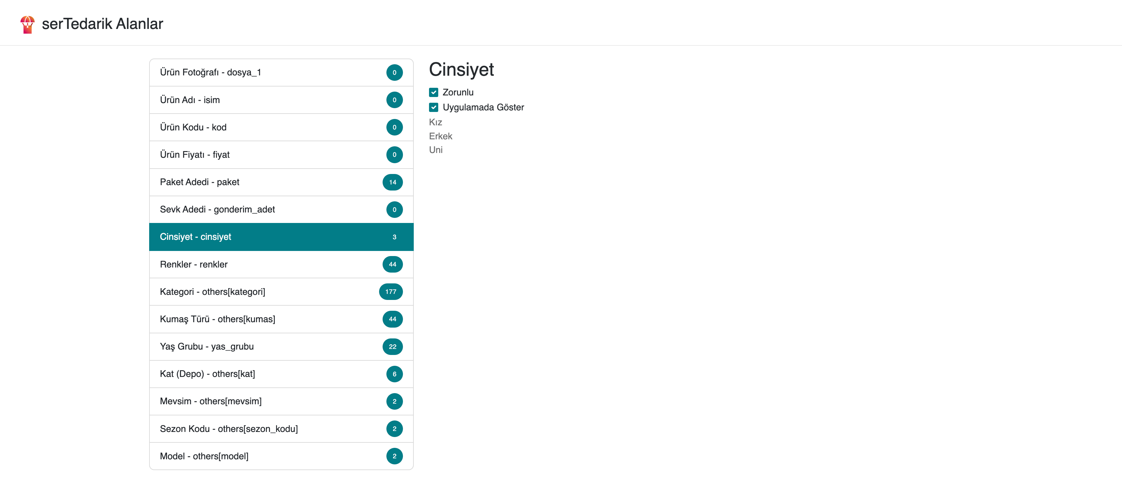The width and height of the screenshot is (1122, 500).
Task: Select Mevsim - others[mevsim] list item
Action: pos(211,401)
